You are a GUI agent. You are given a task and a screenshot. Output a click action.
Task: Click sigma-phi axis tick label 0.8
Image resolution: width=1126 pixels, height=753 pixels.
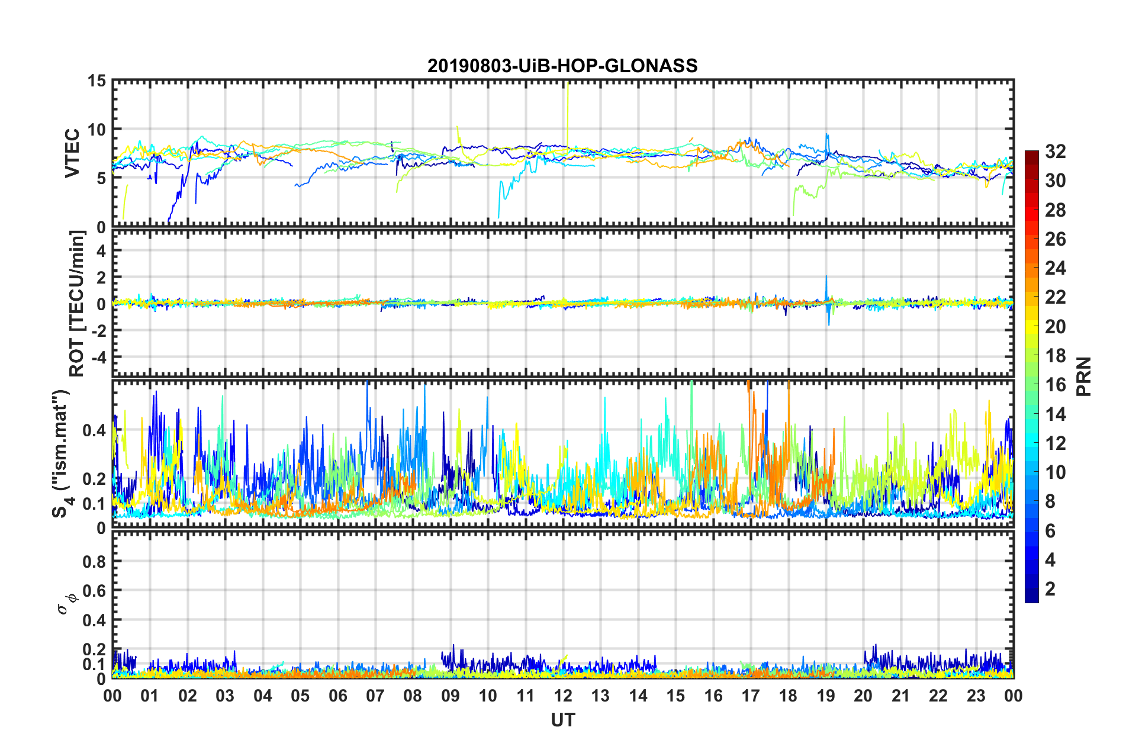click(x=95, y=561)
